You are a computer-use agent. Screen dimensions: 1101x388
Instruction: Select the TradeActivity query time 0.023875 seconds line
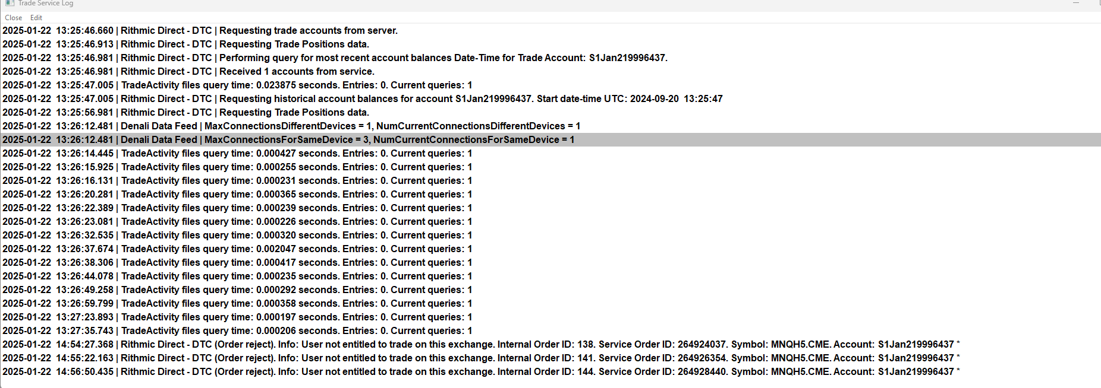point(550,85)
